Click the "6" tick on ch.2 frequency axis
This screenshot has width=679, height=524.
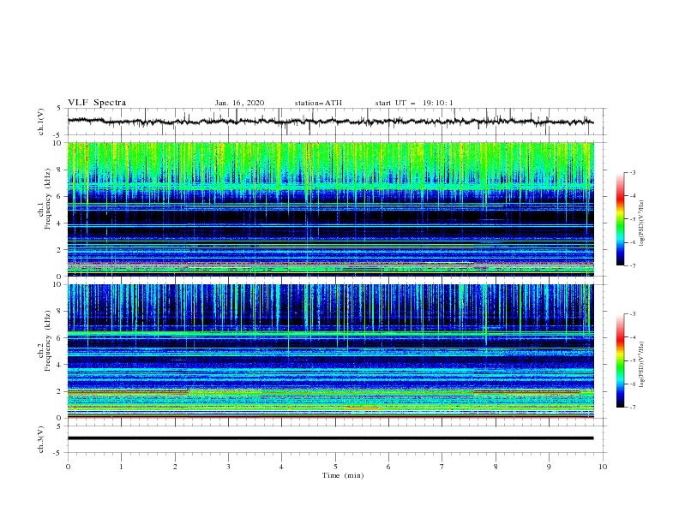coord(60,338)
